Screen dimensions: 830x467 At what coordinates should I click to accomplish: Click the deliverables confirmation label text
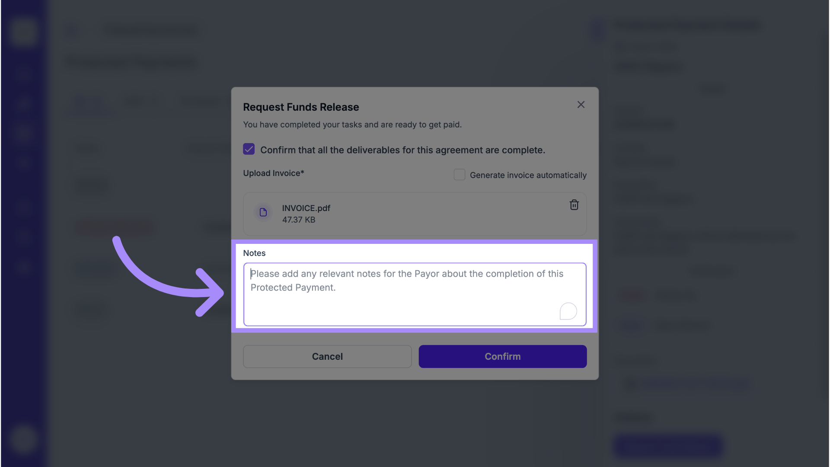pyautogui.click(x=402, y=150)
